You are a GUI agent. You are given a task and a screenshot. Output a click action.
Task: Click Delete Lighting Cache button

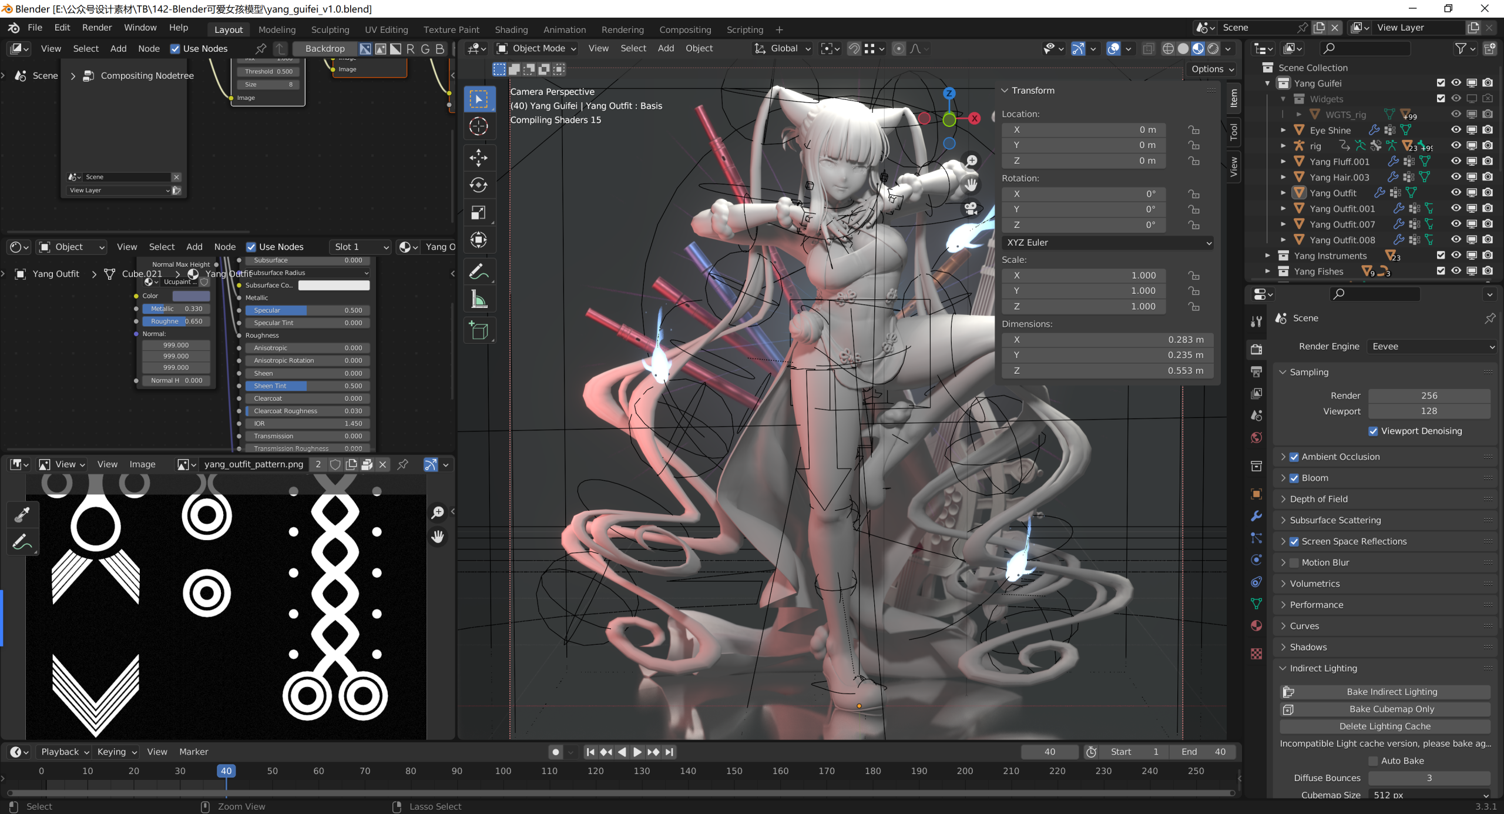pos(1385,726)
